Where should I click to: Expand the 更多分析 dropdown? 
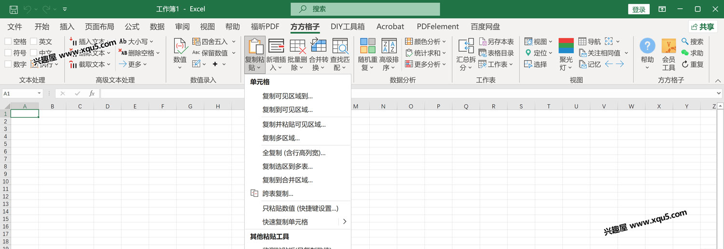click(444, 64)
